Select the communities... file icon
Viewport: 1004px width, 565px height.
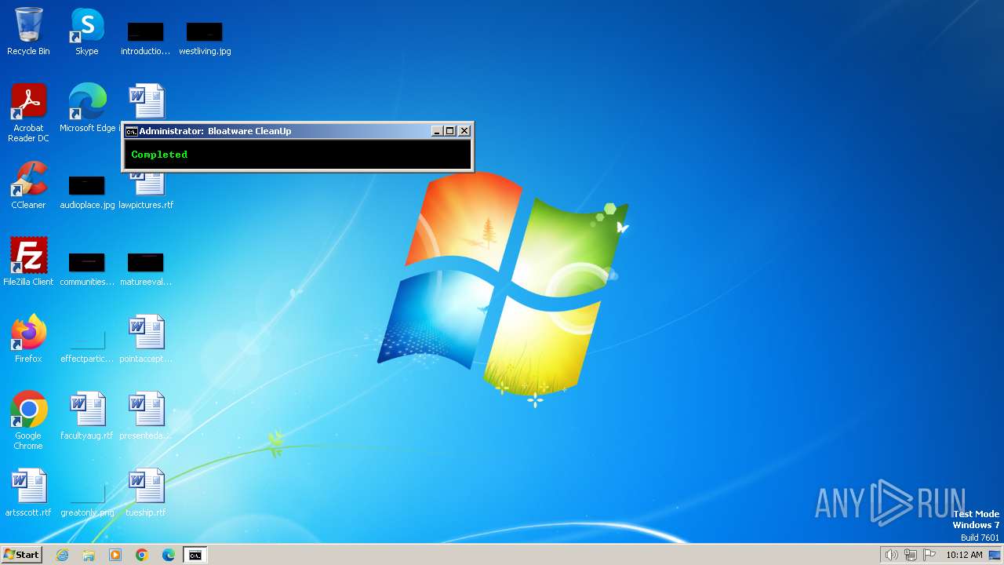tap(87, 269)
